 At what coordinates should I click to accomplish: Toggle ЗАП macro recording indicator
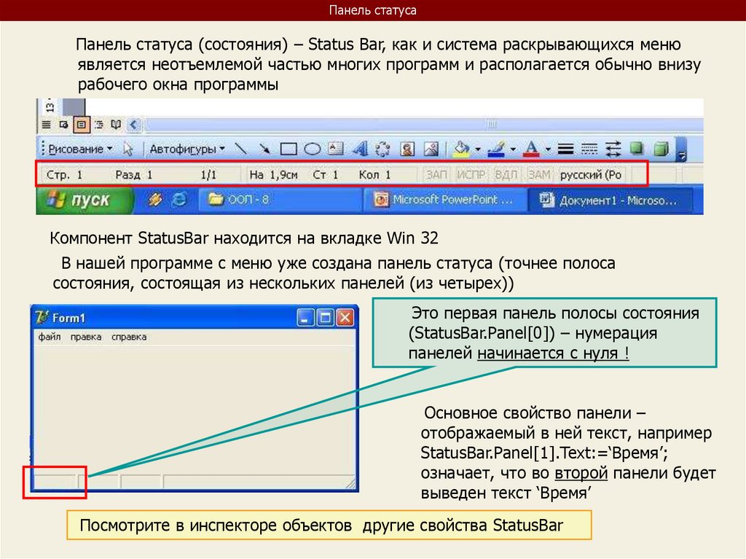pos(436,175)
